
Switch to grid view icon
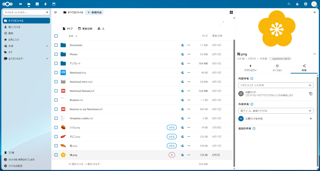231,12
